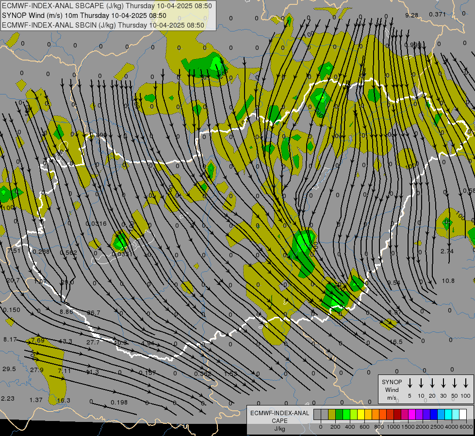This screenshot has width=475, height=436.
Task: Select the azure swatch right of the 2500 tick
Action: pos(441,414)
